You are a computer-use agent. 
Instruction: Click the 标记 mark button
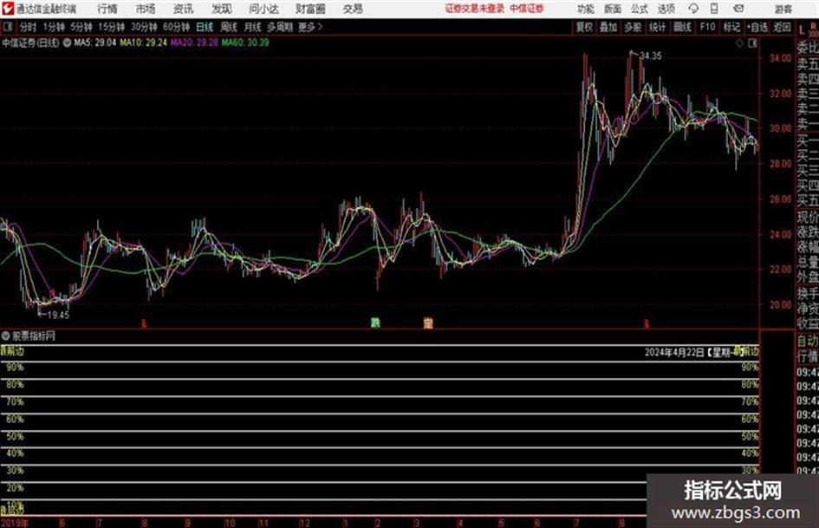[x=731, y=27]
